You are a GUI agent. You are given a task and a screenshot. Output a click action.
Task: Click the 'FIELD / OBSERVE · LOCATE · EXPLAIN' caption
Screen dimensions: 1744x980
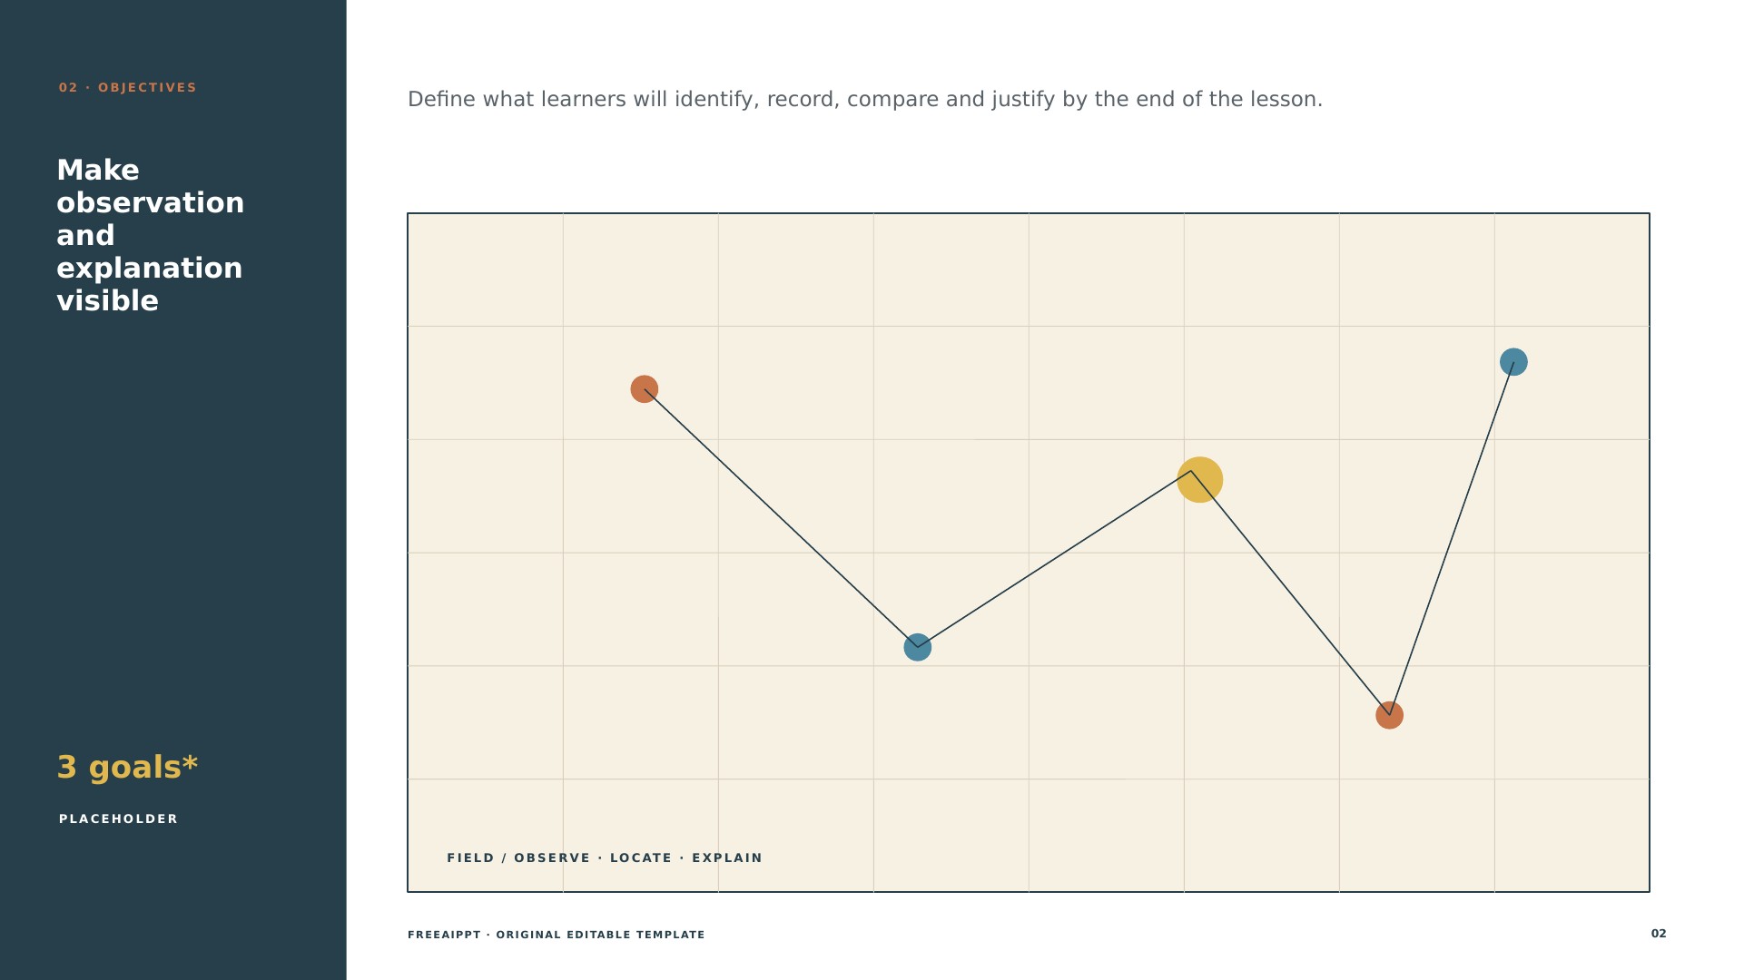(605, 858)
